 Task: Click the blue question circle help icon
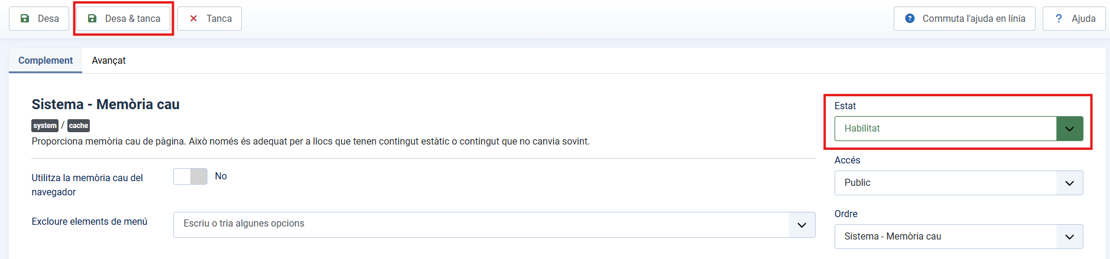point(910,19)
